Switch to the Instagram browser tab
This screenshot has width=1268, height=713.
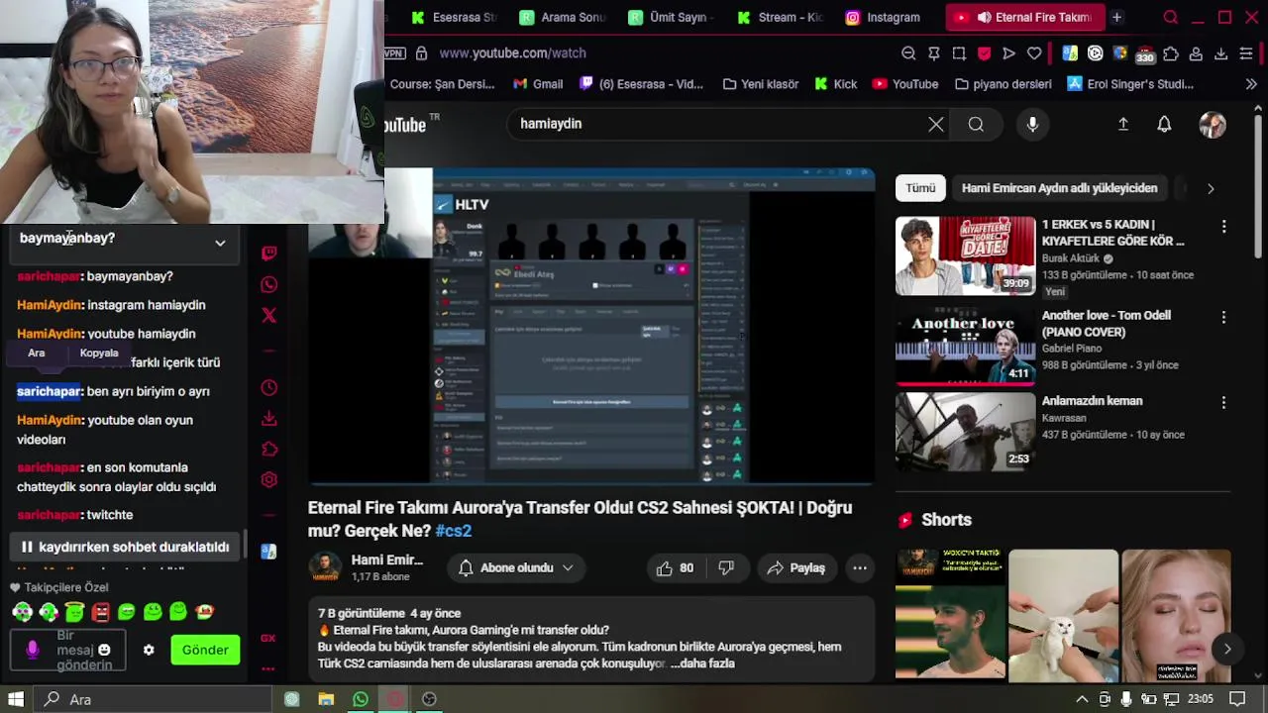tap(884, 17)
